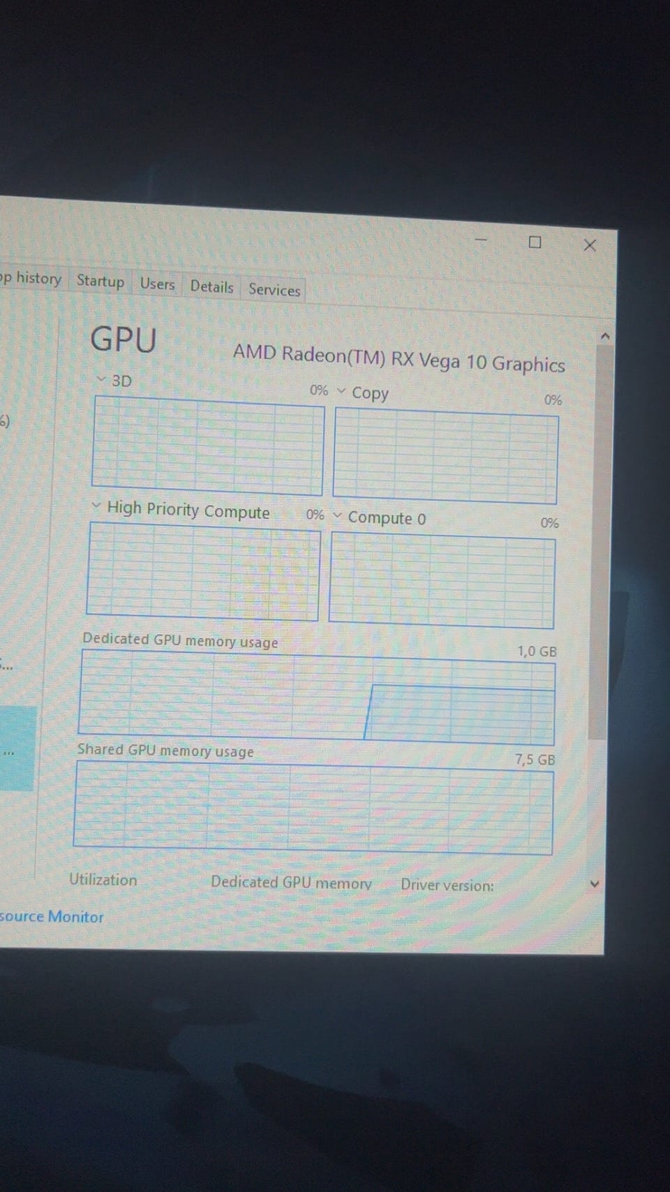Open the Users tab
This screenshot has width=670, height=1192.
(x=157, y=284)
